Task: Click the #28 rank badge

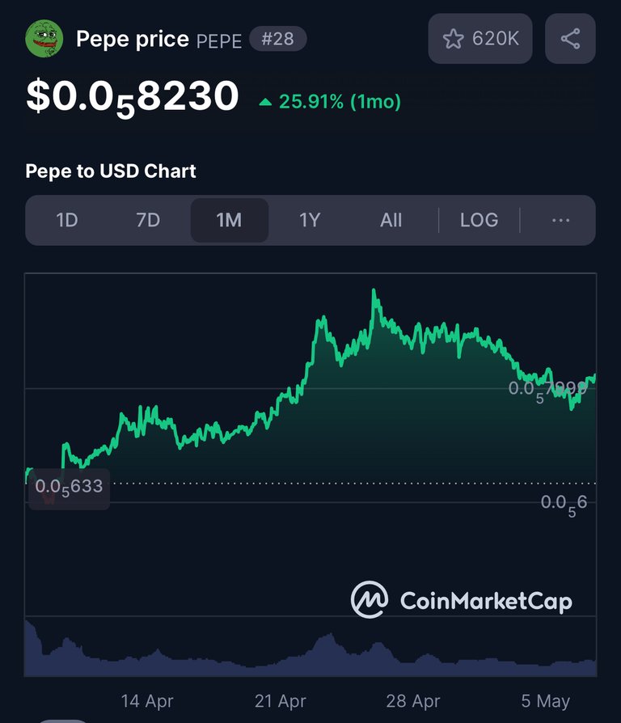Action: pos(278,39)
